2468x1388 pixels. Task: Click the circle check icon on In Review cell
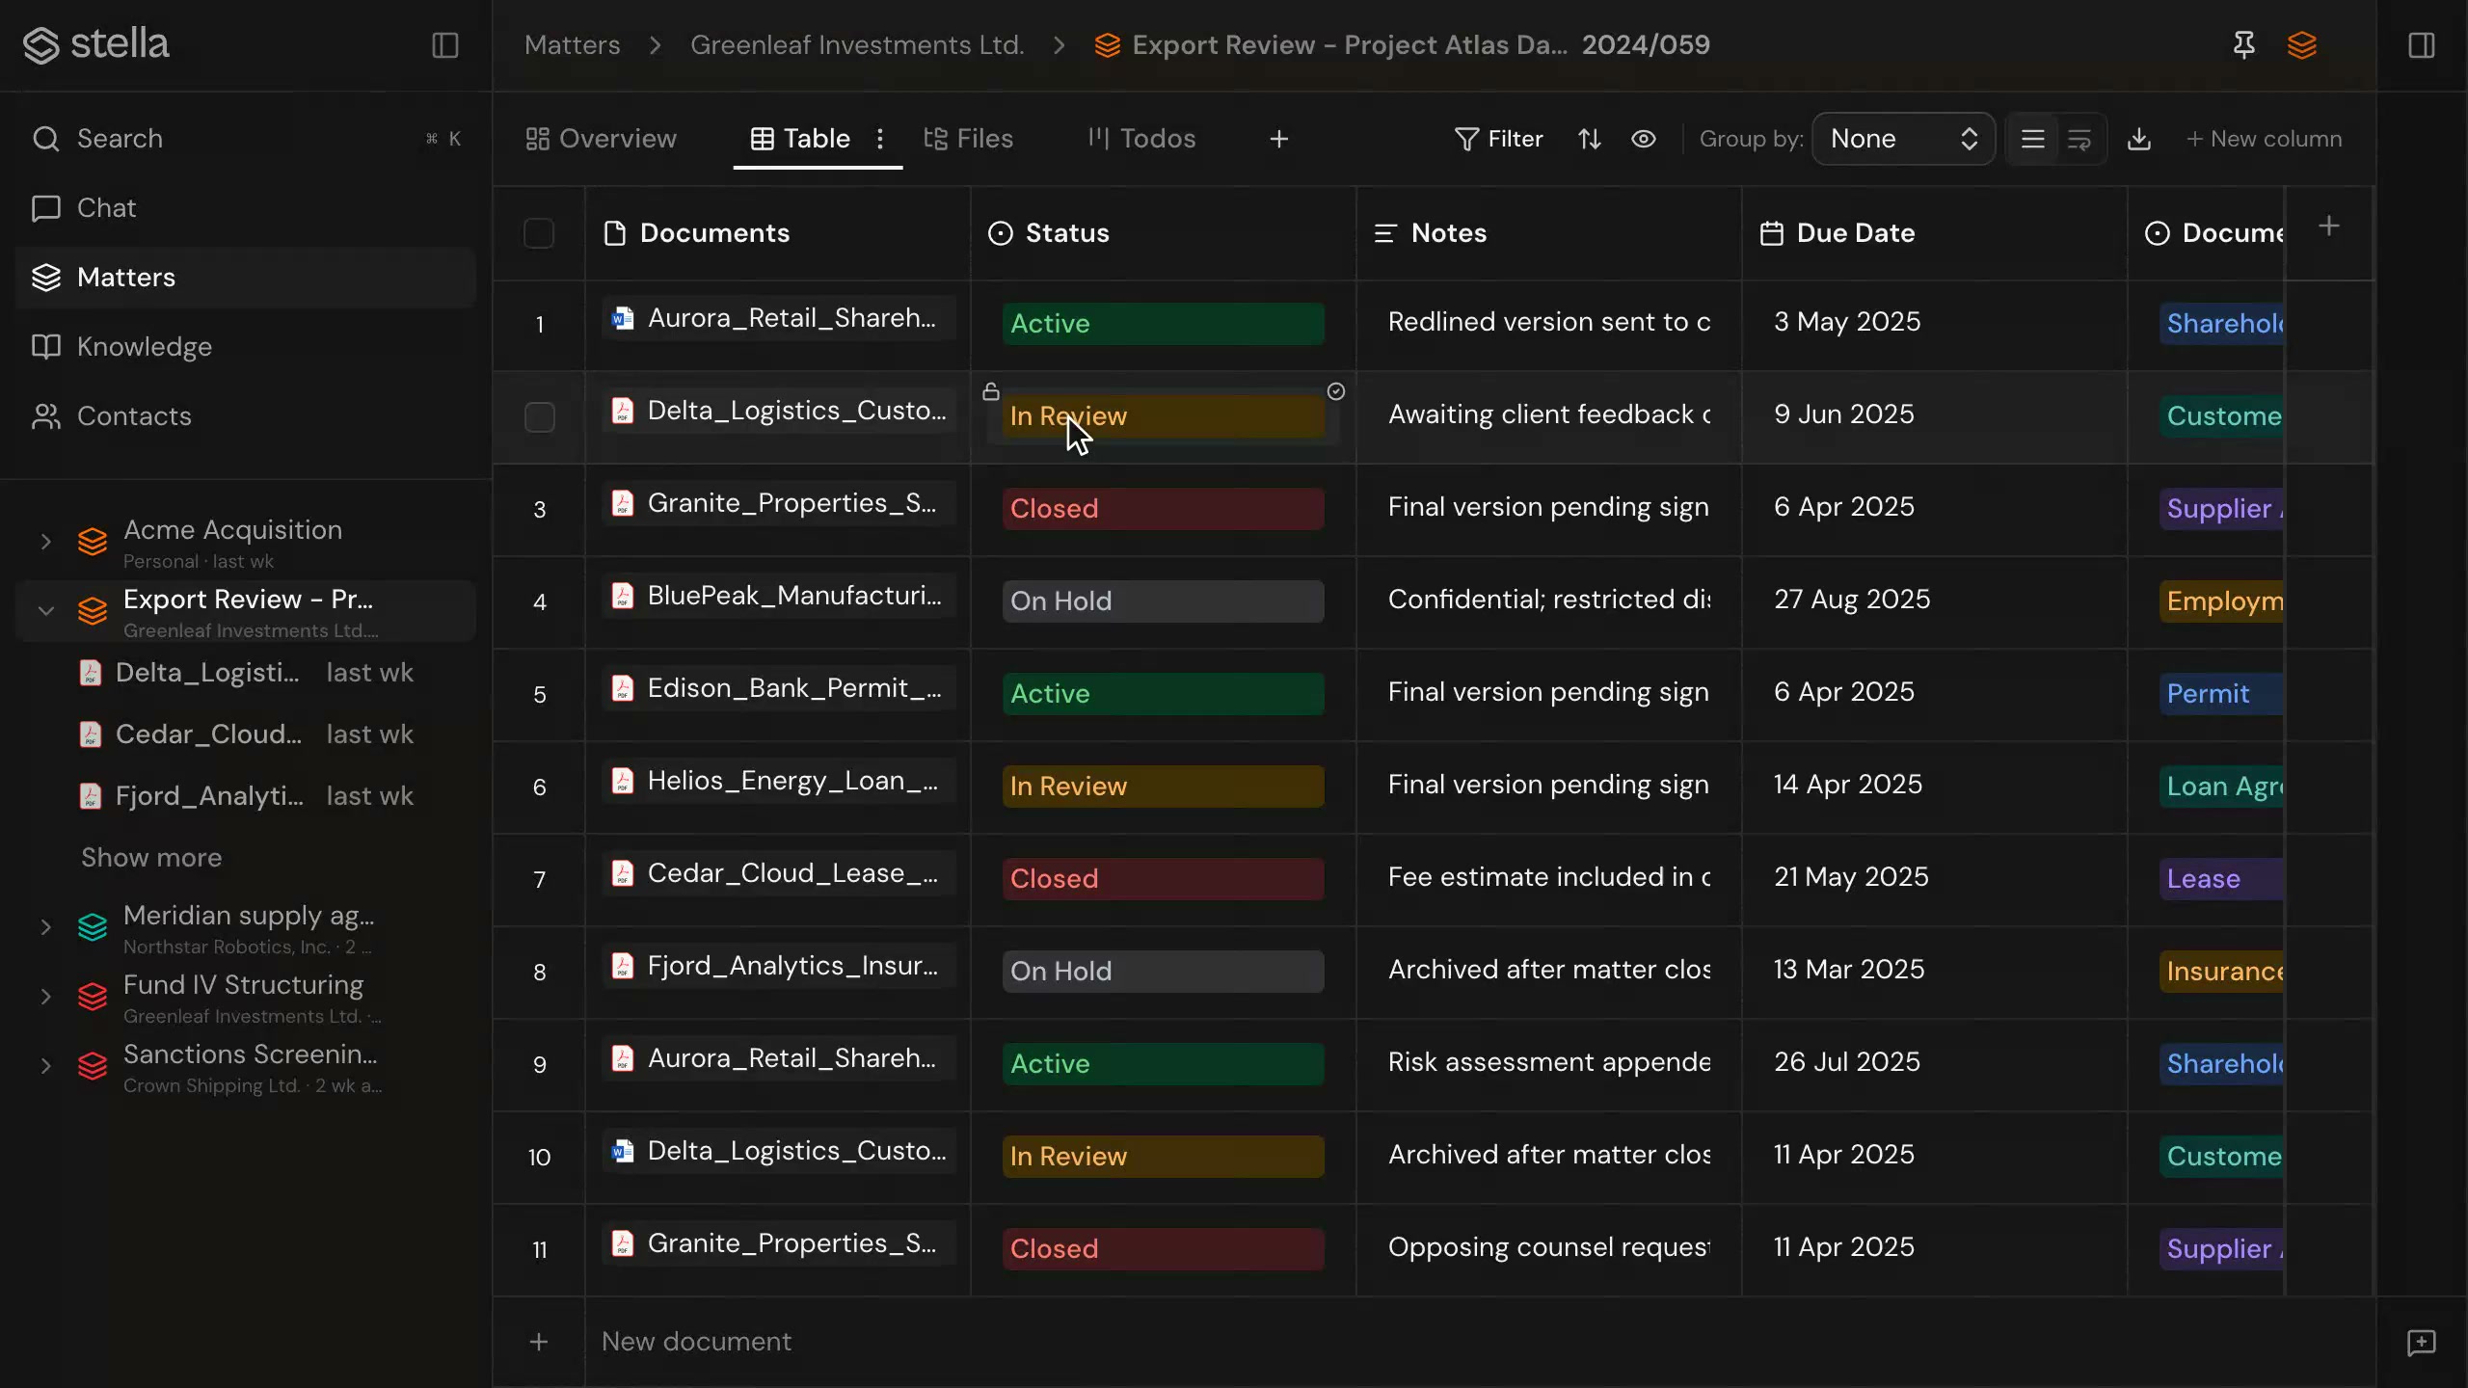pos(1336,391)
